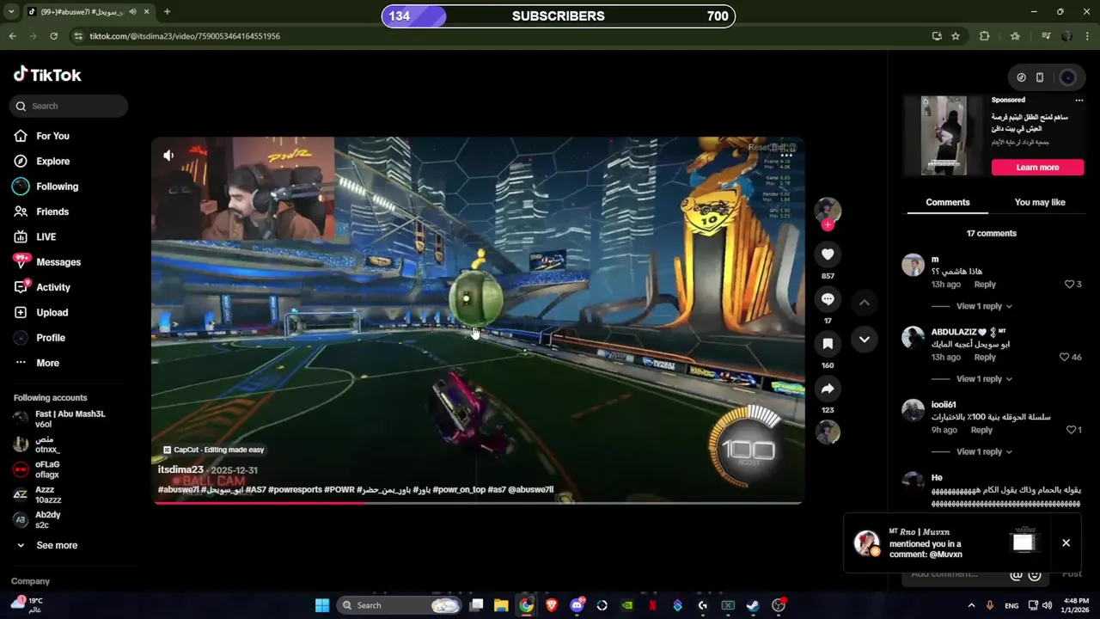
Task: Click Learn more on the sponsored ad
Action: click(1037, 168)
